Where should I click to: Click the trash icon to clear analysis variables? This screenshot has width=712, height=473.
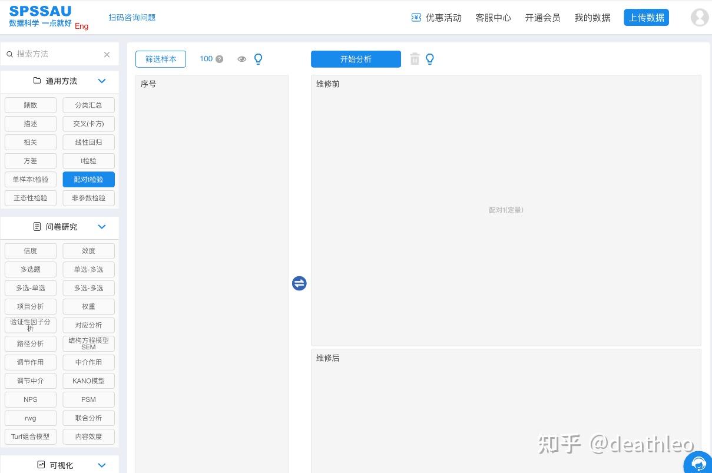pos(415,59)
